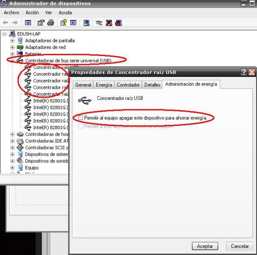
Task: Expand Adaptadores de red node
Action: coord(12,47)
